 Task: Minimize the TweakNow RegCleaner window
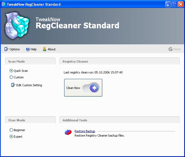[168, 4]
